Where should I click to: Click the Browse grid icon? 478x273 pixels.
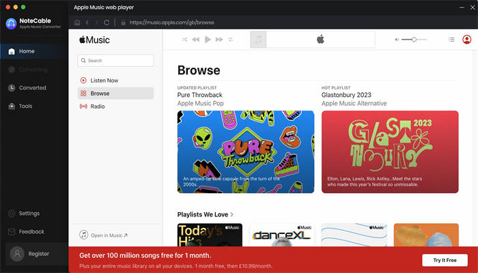[x=83, y=94]
